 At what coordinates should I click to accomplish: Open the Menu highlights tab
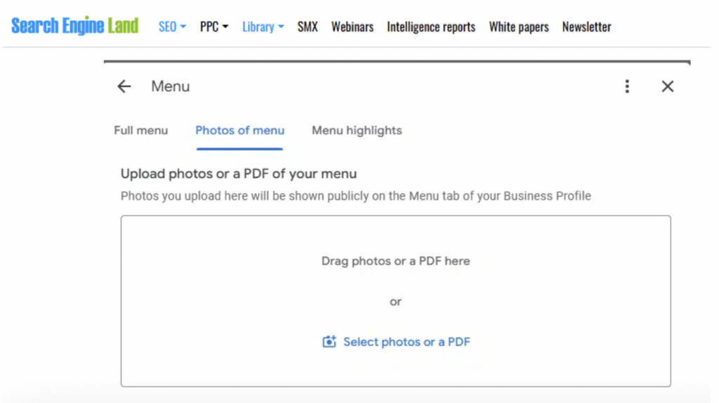[357, 130]
